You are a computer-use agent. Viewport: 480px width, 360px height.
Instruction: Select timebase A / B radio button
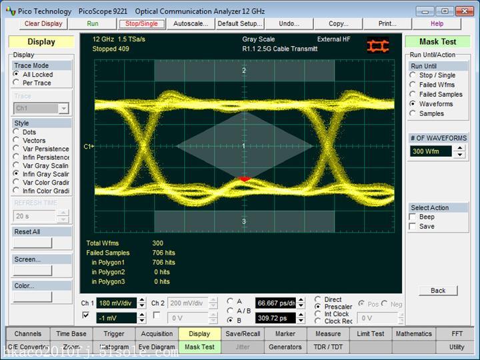point(230,311)
